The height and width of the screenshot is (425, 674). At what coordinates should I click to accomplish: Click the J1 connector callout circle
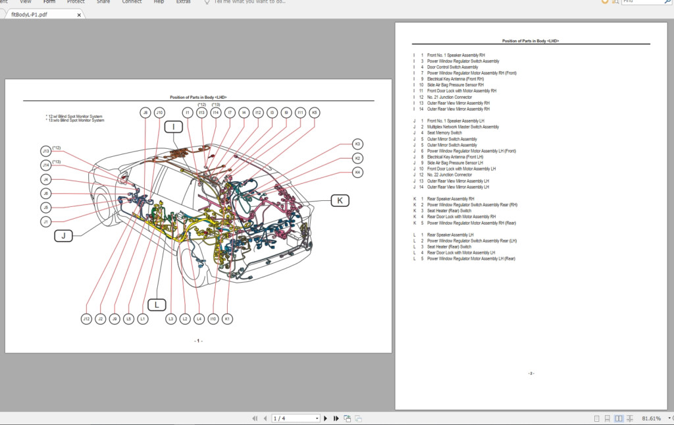pos(46,222)
